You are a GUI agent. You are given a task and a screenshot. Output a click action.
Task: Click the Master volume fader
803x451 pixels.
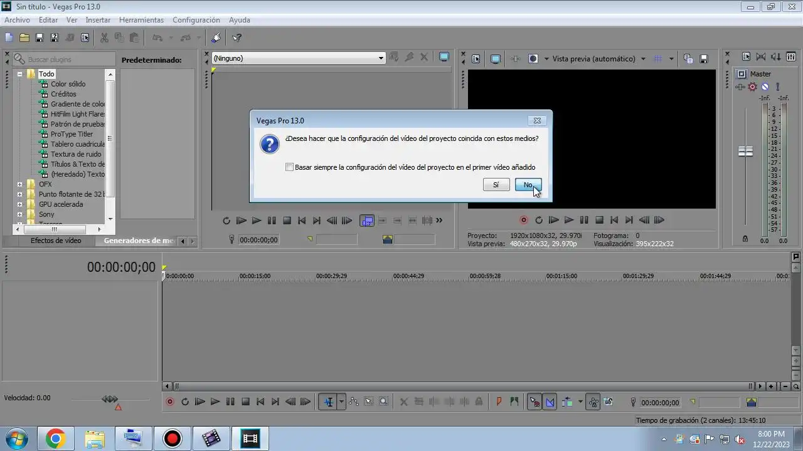point(745,152)
